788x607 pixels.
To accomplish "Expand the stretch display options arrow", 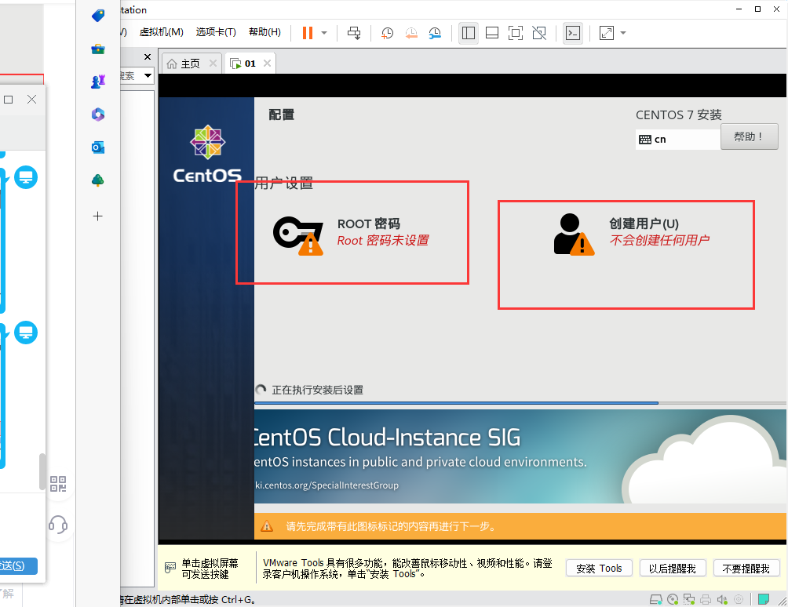I will (623, 33).
